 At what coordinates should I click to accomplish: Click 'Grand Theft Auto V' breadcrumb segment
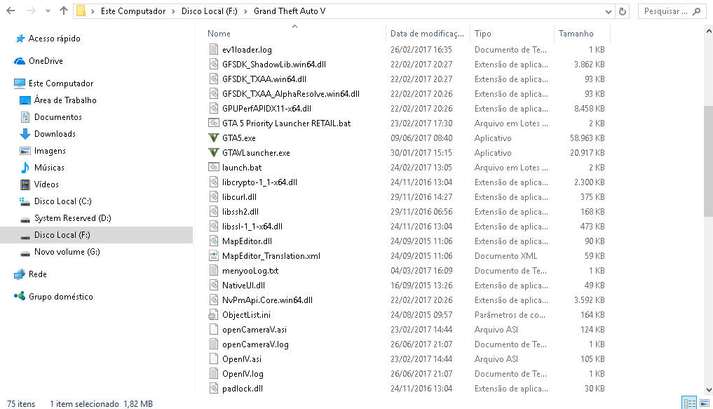point(290,11)
